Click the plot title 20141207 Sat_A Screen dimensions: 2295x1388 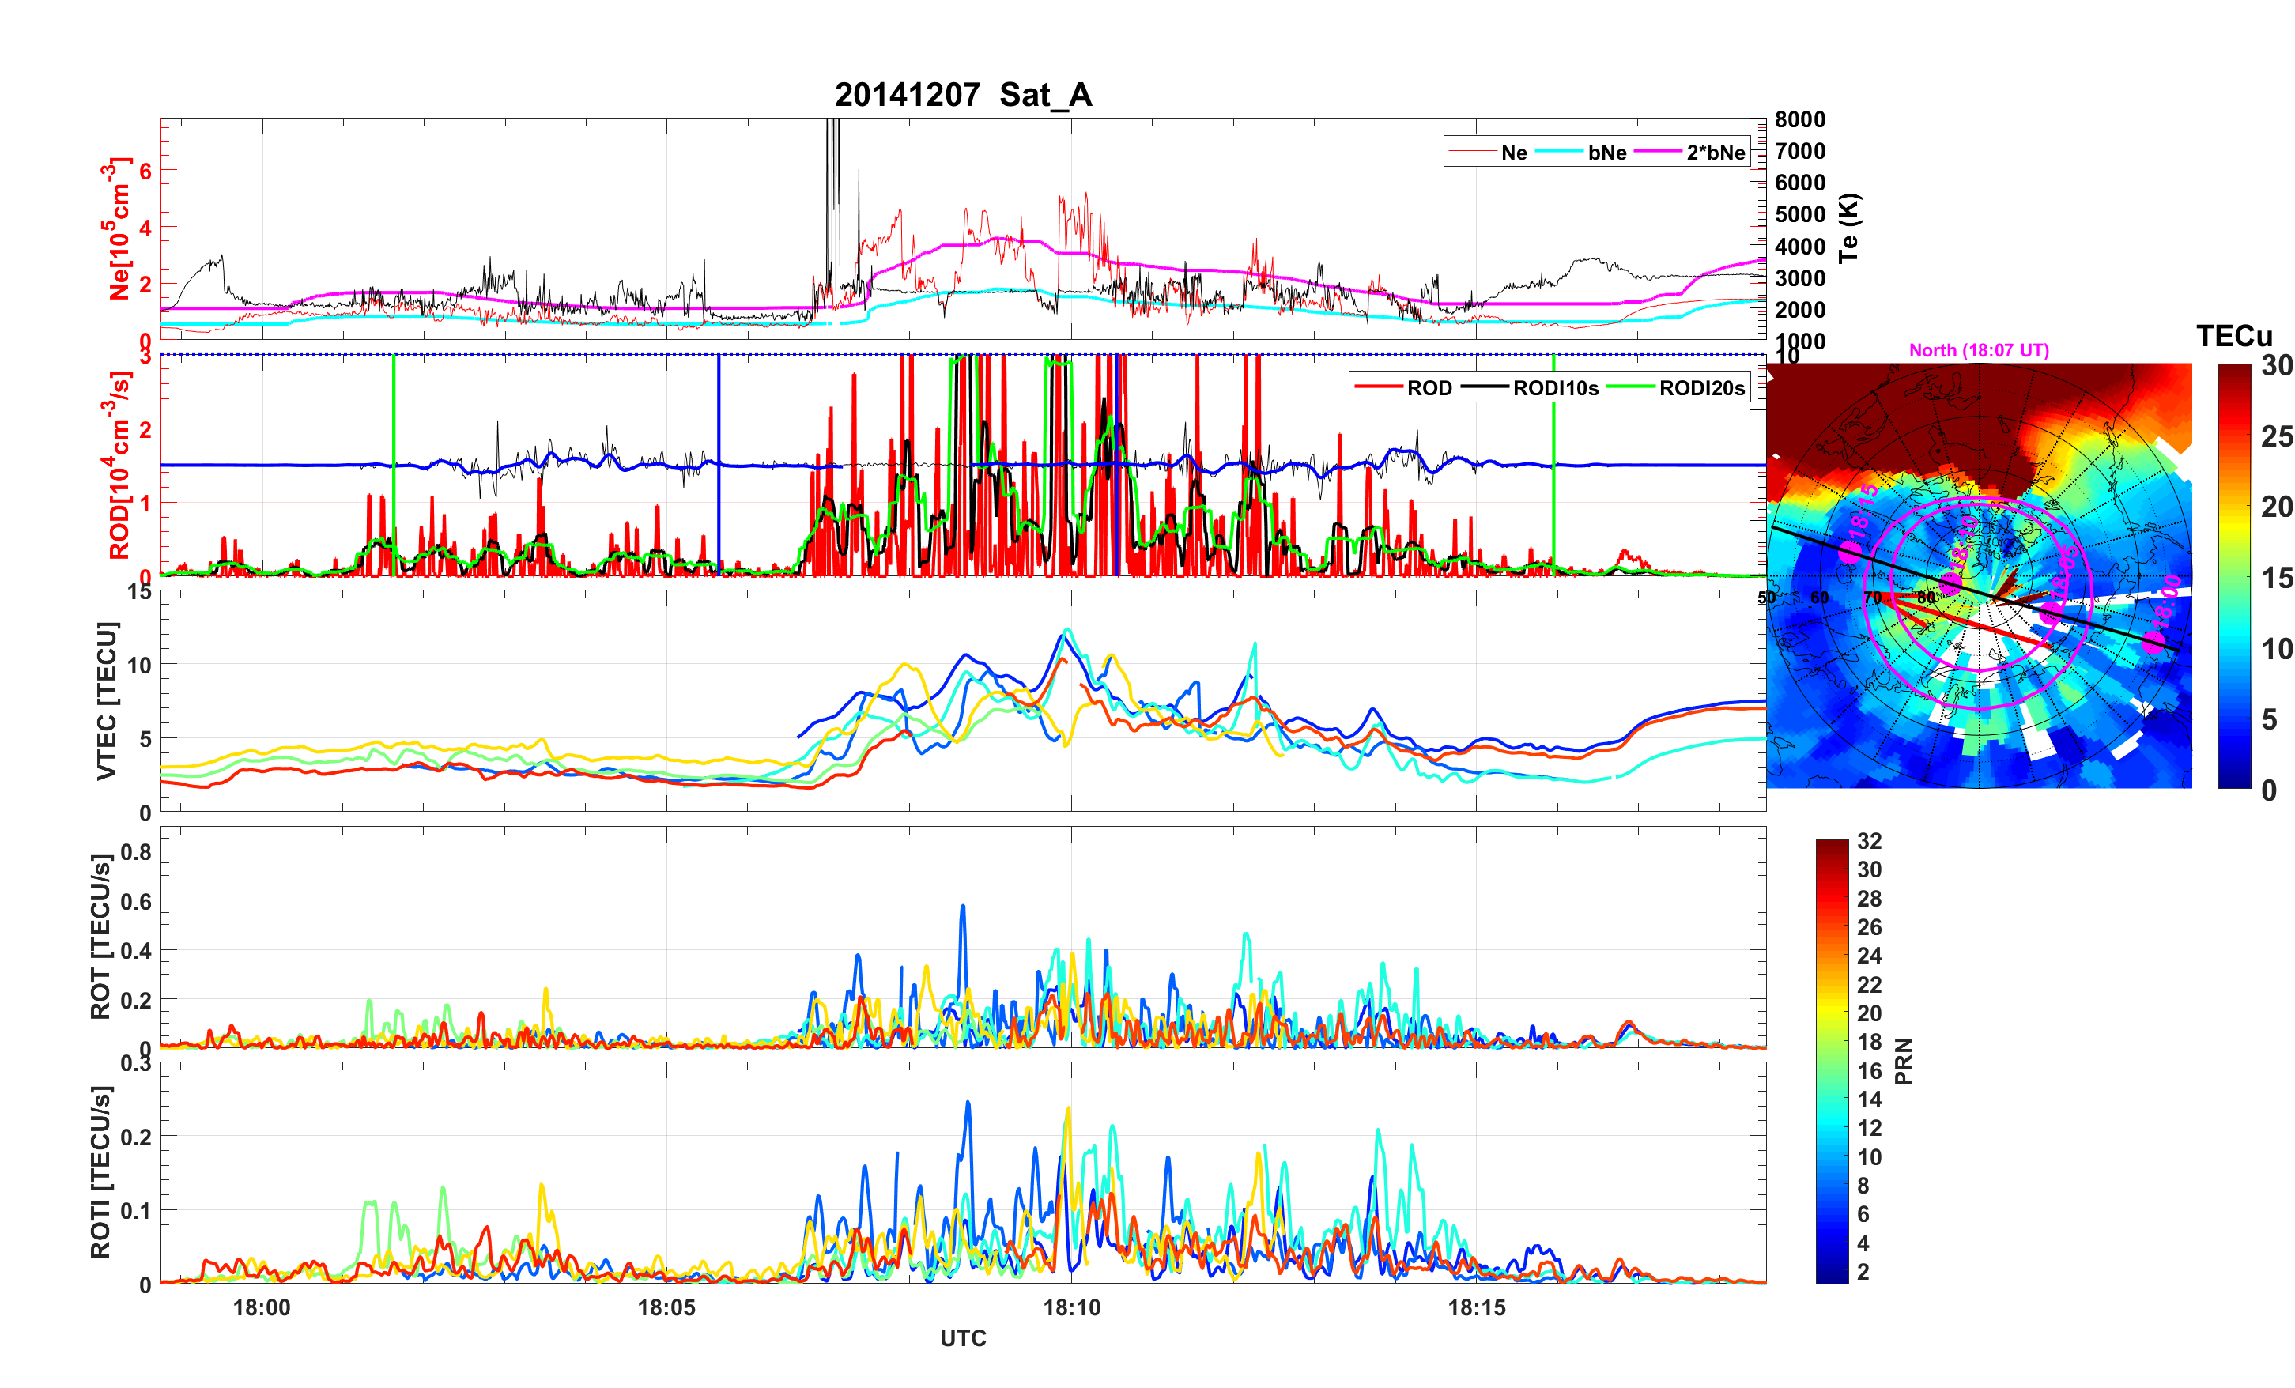point(963,95)
